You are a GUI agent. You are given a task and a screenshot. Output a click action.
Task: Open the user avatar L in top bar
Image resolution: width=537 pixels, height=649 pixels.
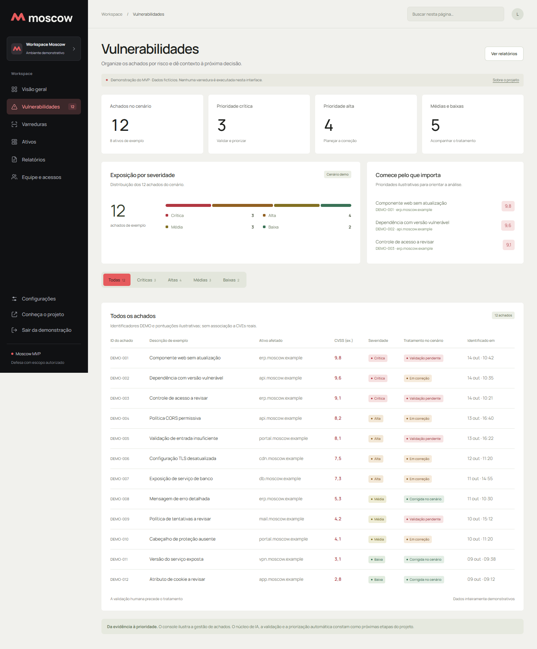point(517,14)
